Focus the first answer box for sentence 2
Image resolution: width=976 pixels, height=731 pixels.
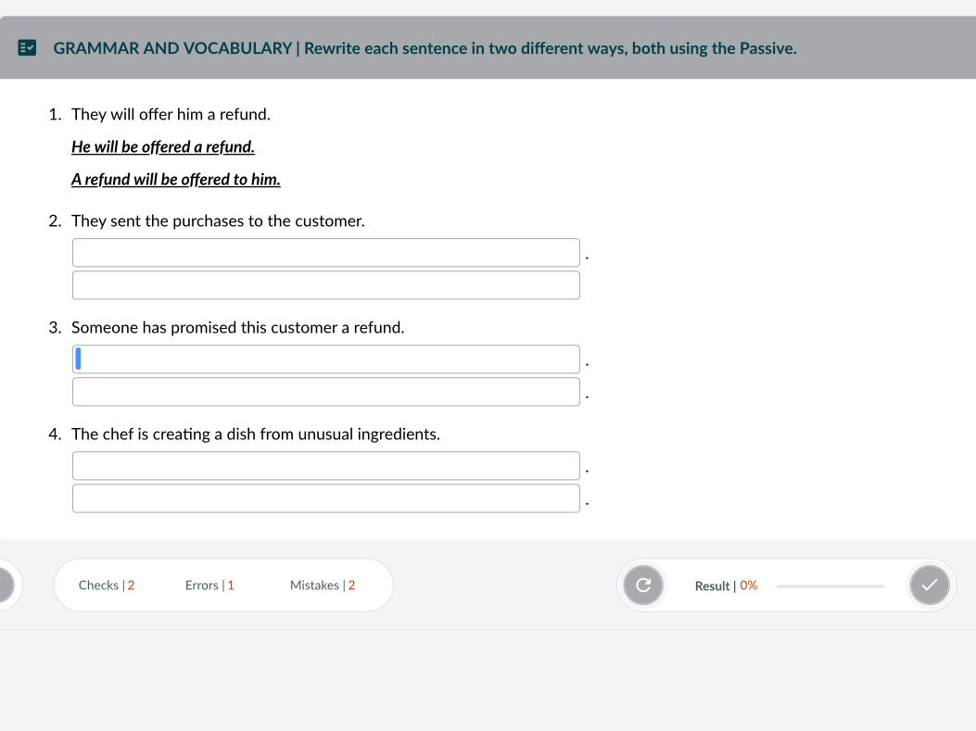click(x=325, y=253)
